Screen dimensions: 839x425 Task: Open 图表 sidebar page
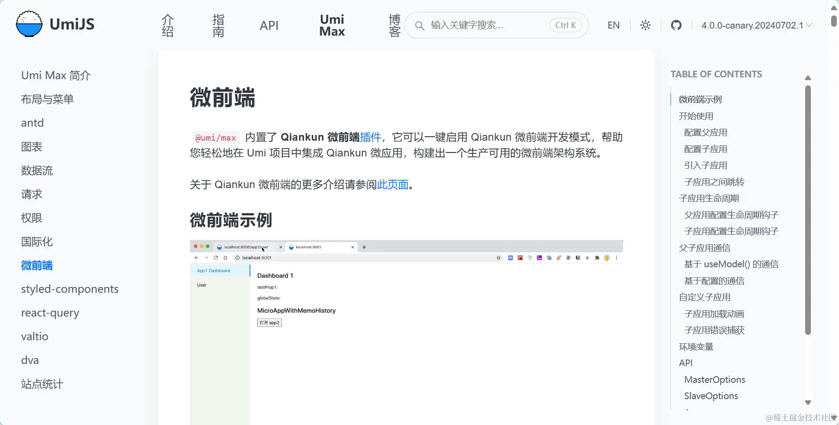[x=32, y=147]
